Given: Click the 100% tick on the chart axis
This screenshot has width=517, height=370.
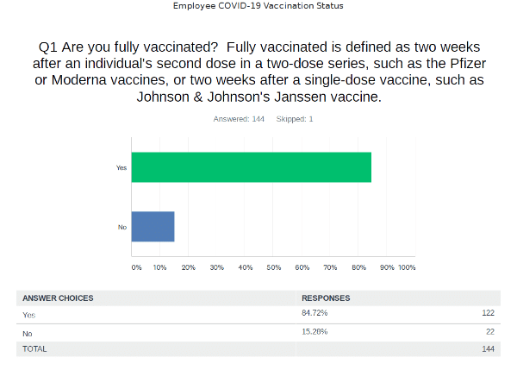Looking at the screenshot, I should coord(407,267).
